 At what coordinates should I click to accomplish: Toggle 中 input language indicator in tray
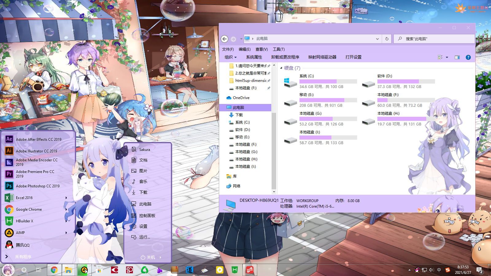pos(439,270)
